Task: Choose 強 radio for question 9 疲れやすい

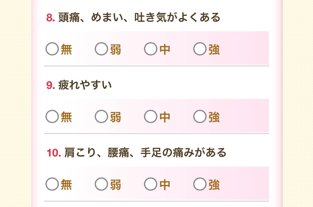Action: (200, 117)
